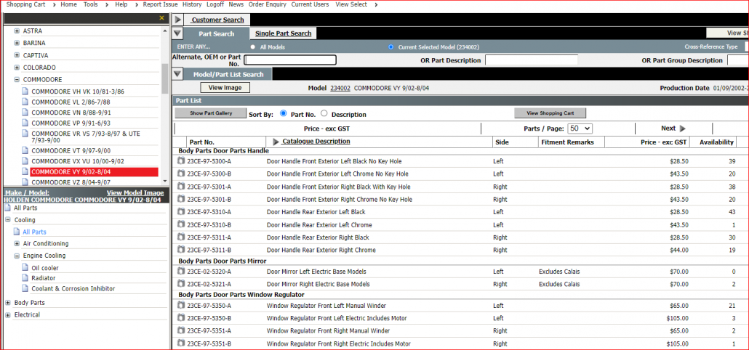
Task: Open the Parts / Page dropdown
Action: [580, 129]
